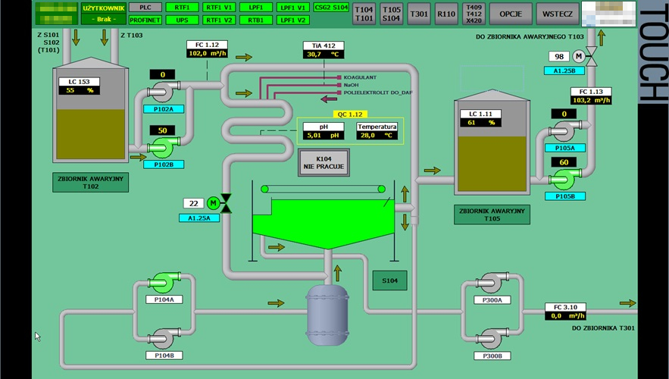The height and width of the screenshot is (379, 669).
Task: Select the green P102B pump icon
Action: tap(163, 147)
